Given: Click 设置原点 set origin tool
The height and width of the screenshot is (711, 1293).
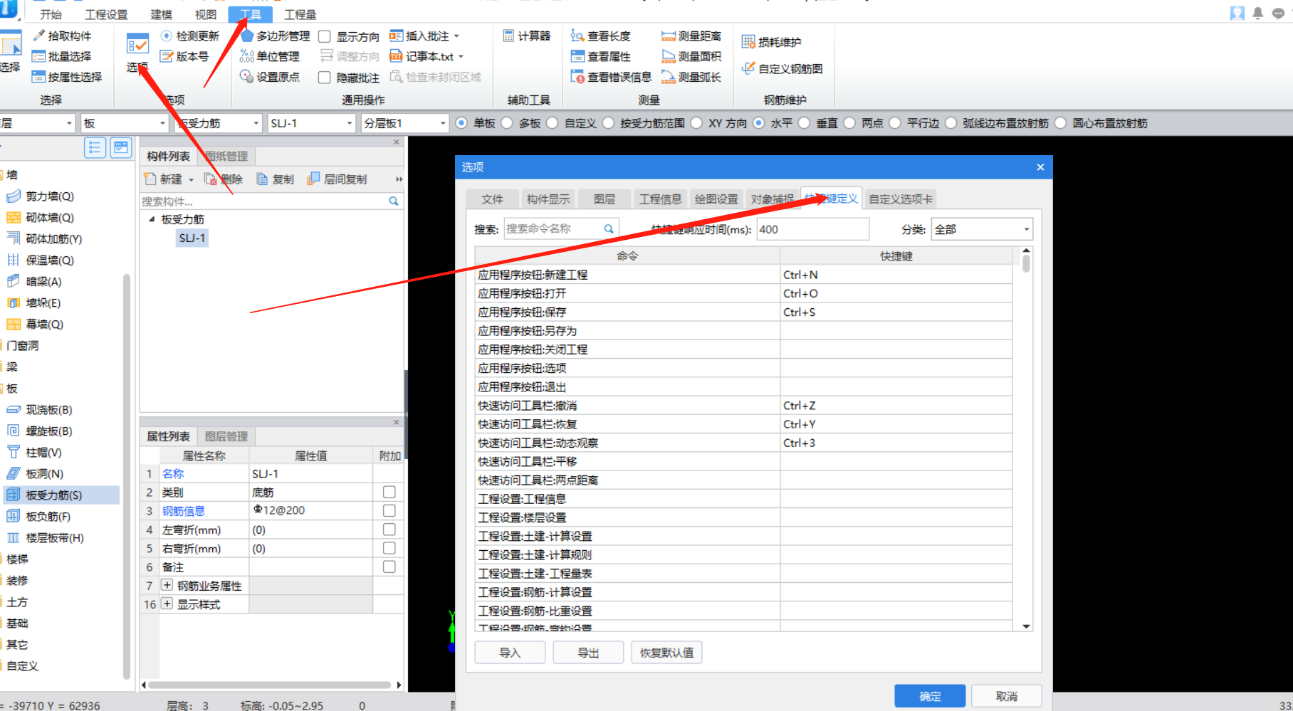Looking at the screenshot, I should click(x=270, y=77).
